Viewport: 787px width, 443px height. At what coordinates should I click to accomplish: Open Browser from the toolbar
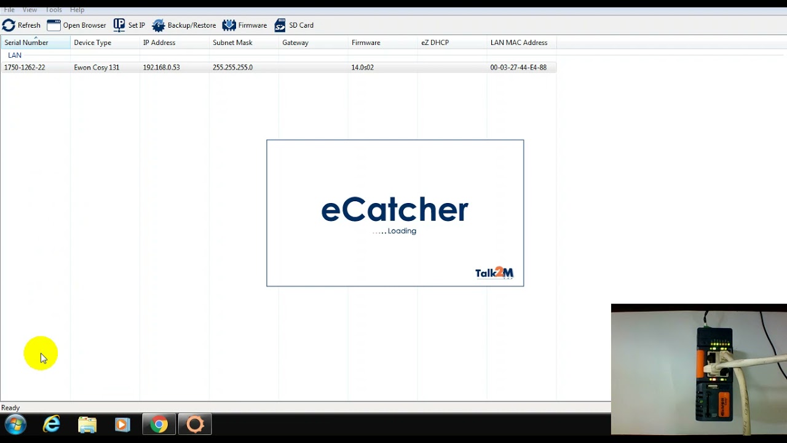pos(76,25)
